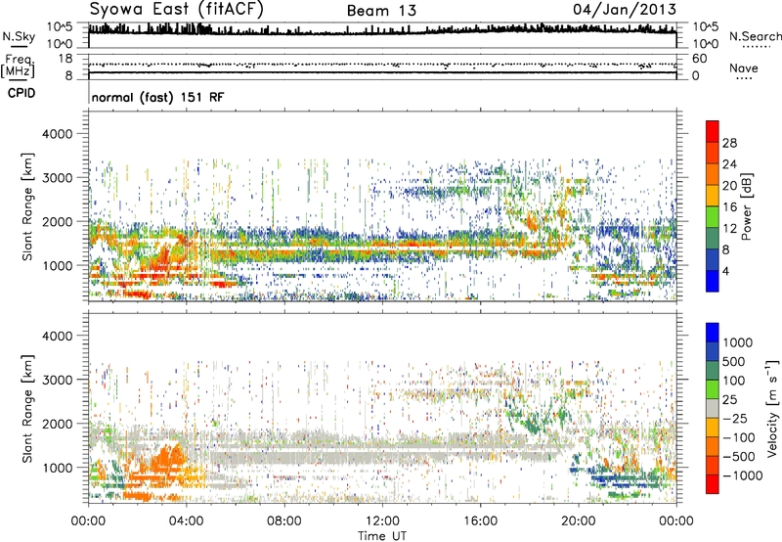The height and width of the screenshot is (542, 782).
Task: Click the '12:00' time axis label
Action: [382, 521]
